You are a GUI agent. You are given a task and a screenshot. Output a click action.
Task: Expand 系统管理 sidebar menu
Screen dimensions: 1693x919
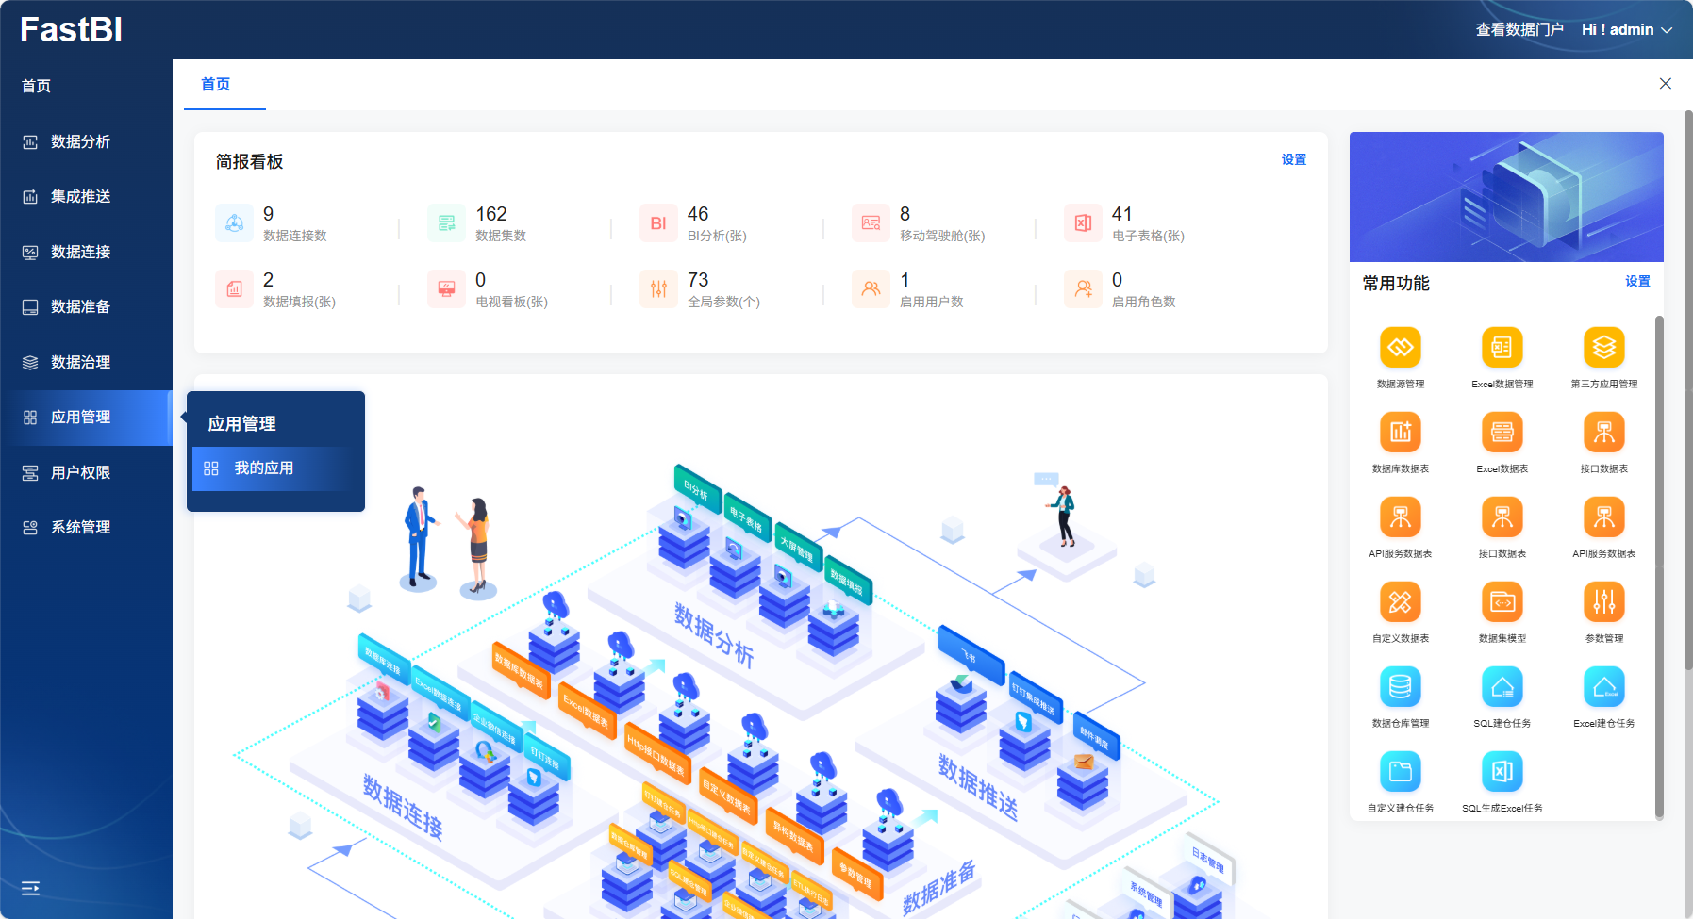point(80,527)
